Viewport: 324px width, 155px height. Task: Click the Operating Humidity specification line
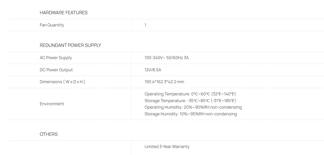(193, 107)
